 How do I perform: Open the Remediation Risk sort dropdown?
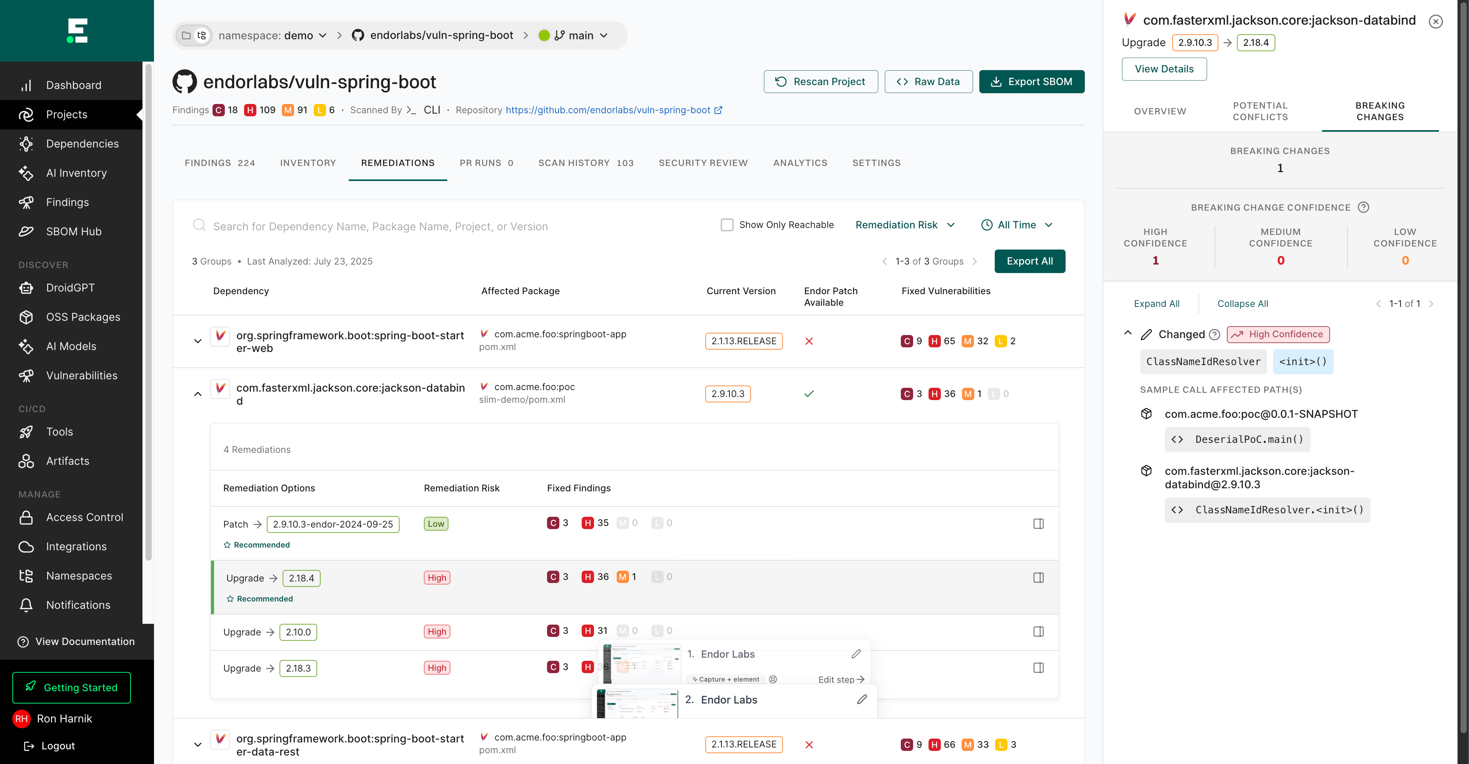(904, 225)
